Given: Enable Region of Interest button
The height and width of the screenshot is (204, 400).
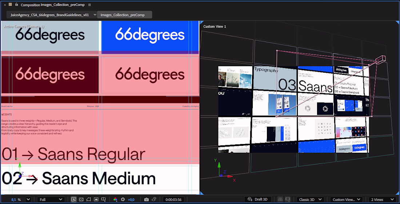Looking at the screenshot, I should (96, 199).
